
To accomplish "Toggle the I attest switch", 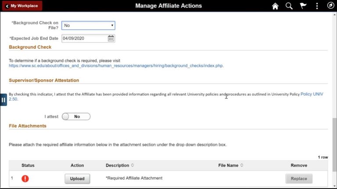I will coord(76,117).
